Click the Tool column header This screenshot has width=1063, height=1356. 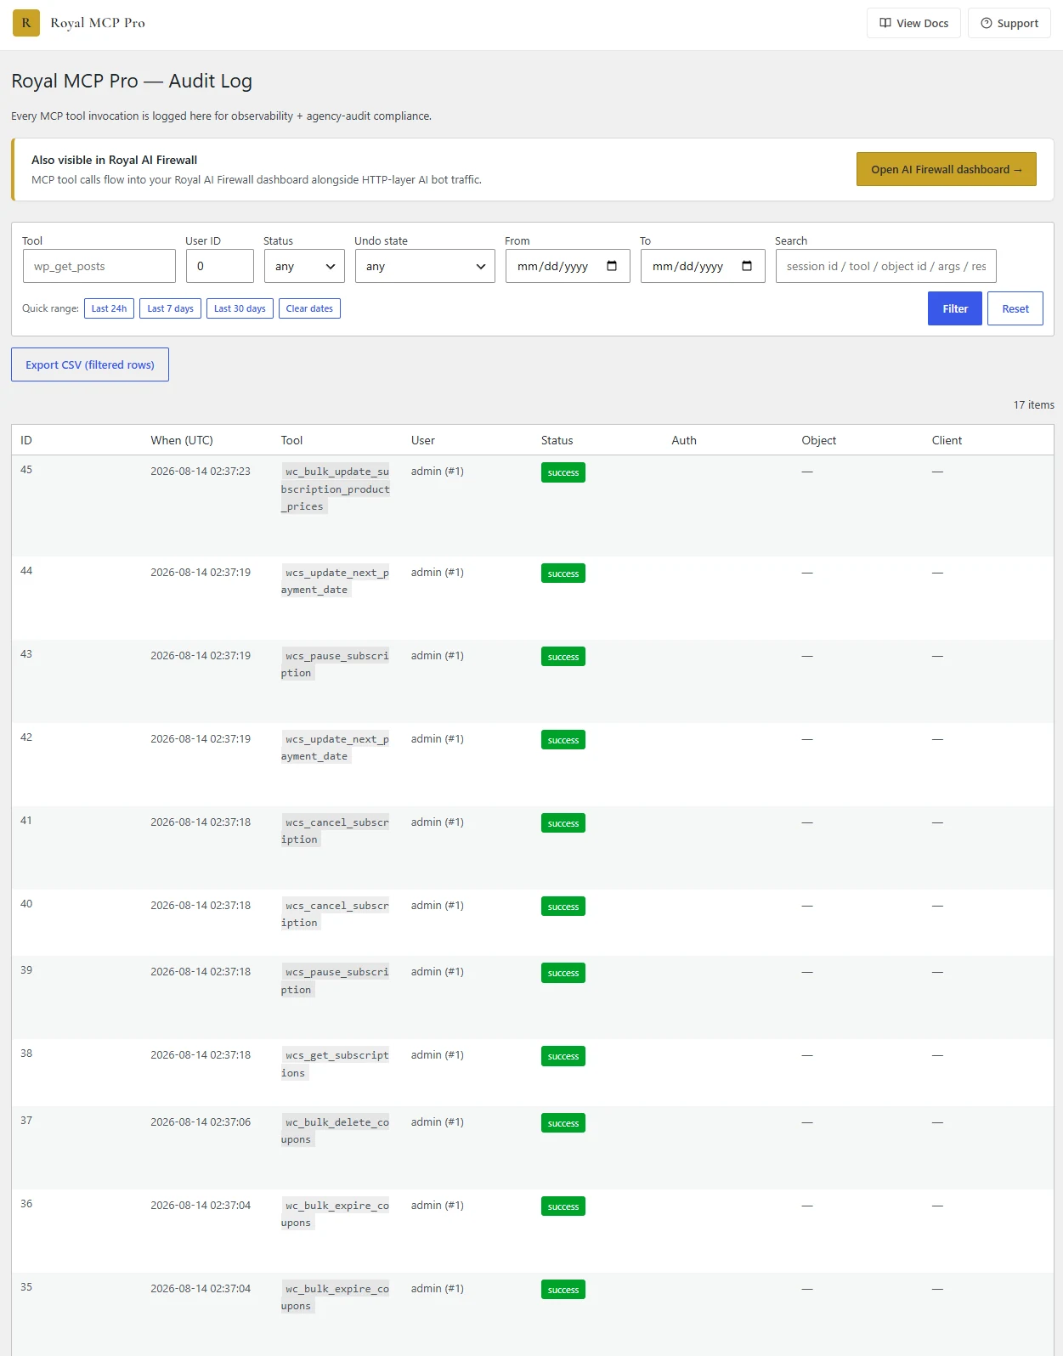tap(291, 440)
